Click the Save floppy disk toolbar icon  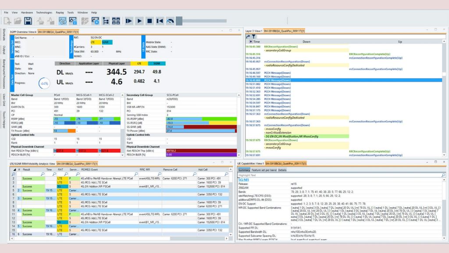(x=28, y=21)
